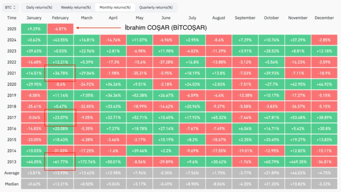Switch to the Weekly returns(%) tab
The height and width of the screenshot is (192, 341).
[75, 8]
